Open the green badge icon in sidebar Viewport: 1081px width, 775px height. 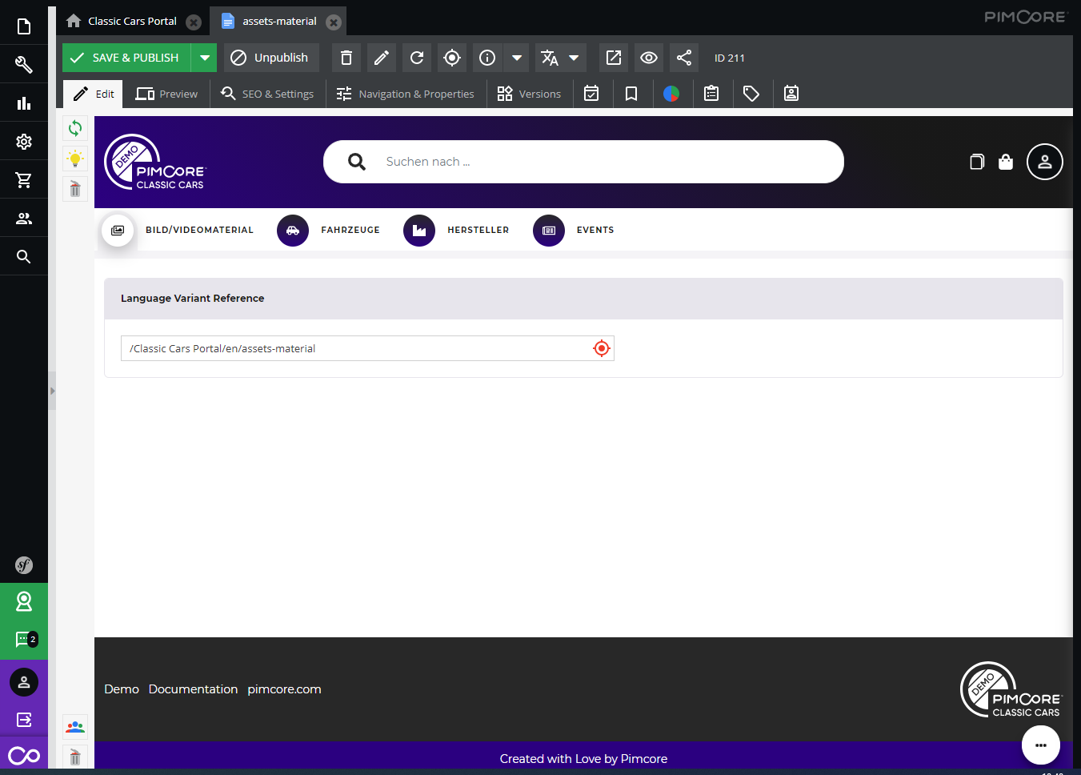24,601
